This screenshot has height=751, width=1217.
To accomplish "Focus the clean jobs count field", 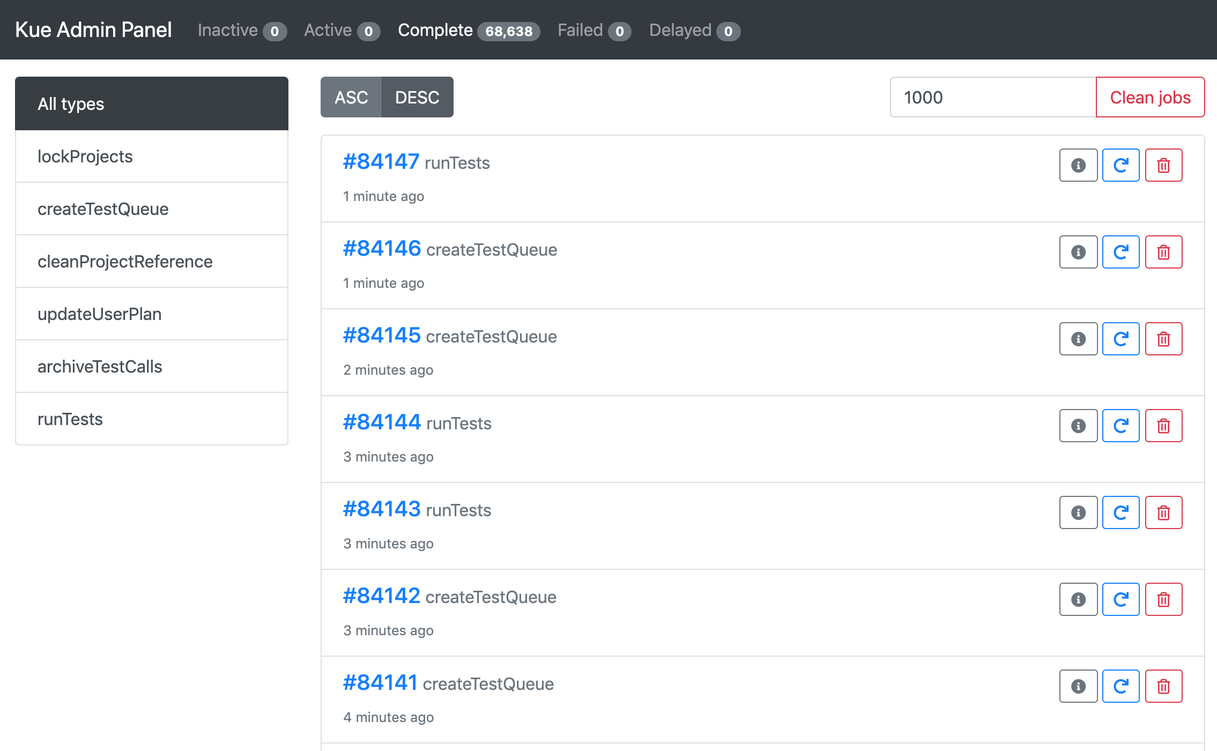I will tap(993, 97).
